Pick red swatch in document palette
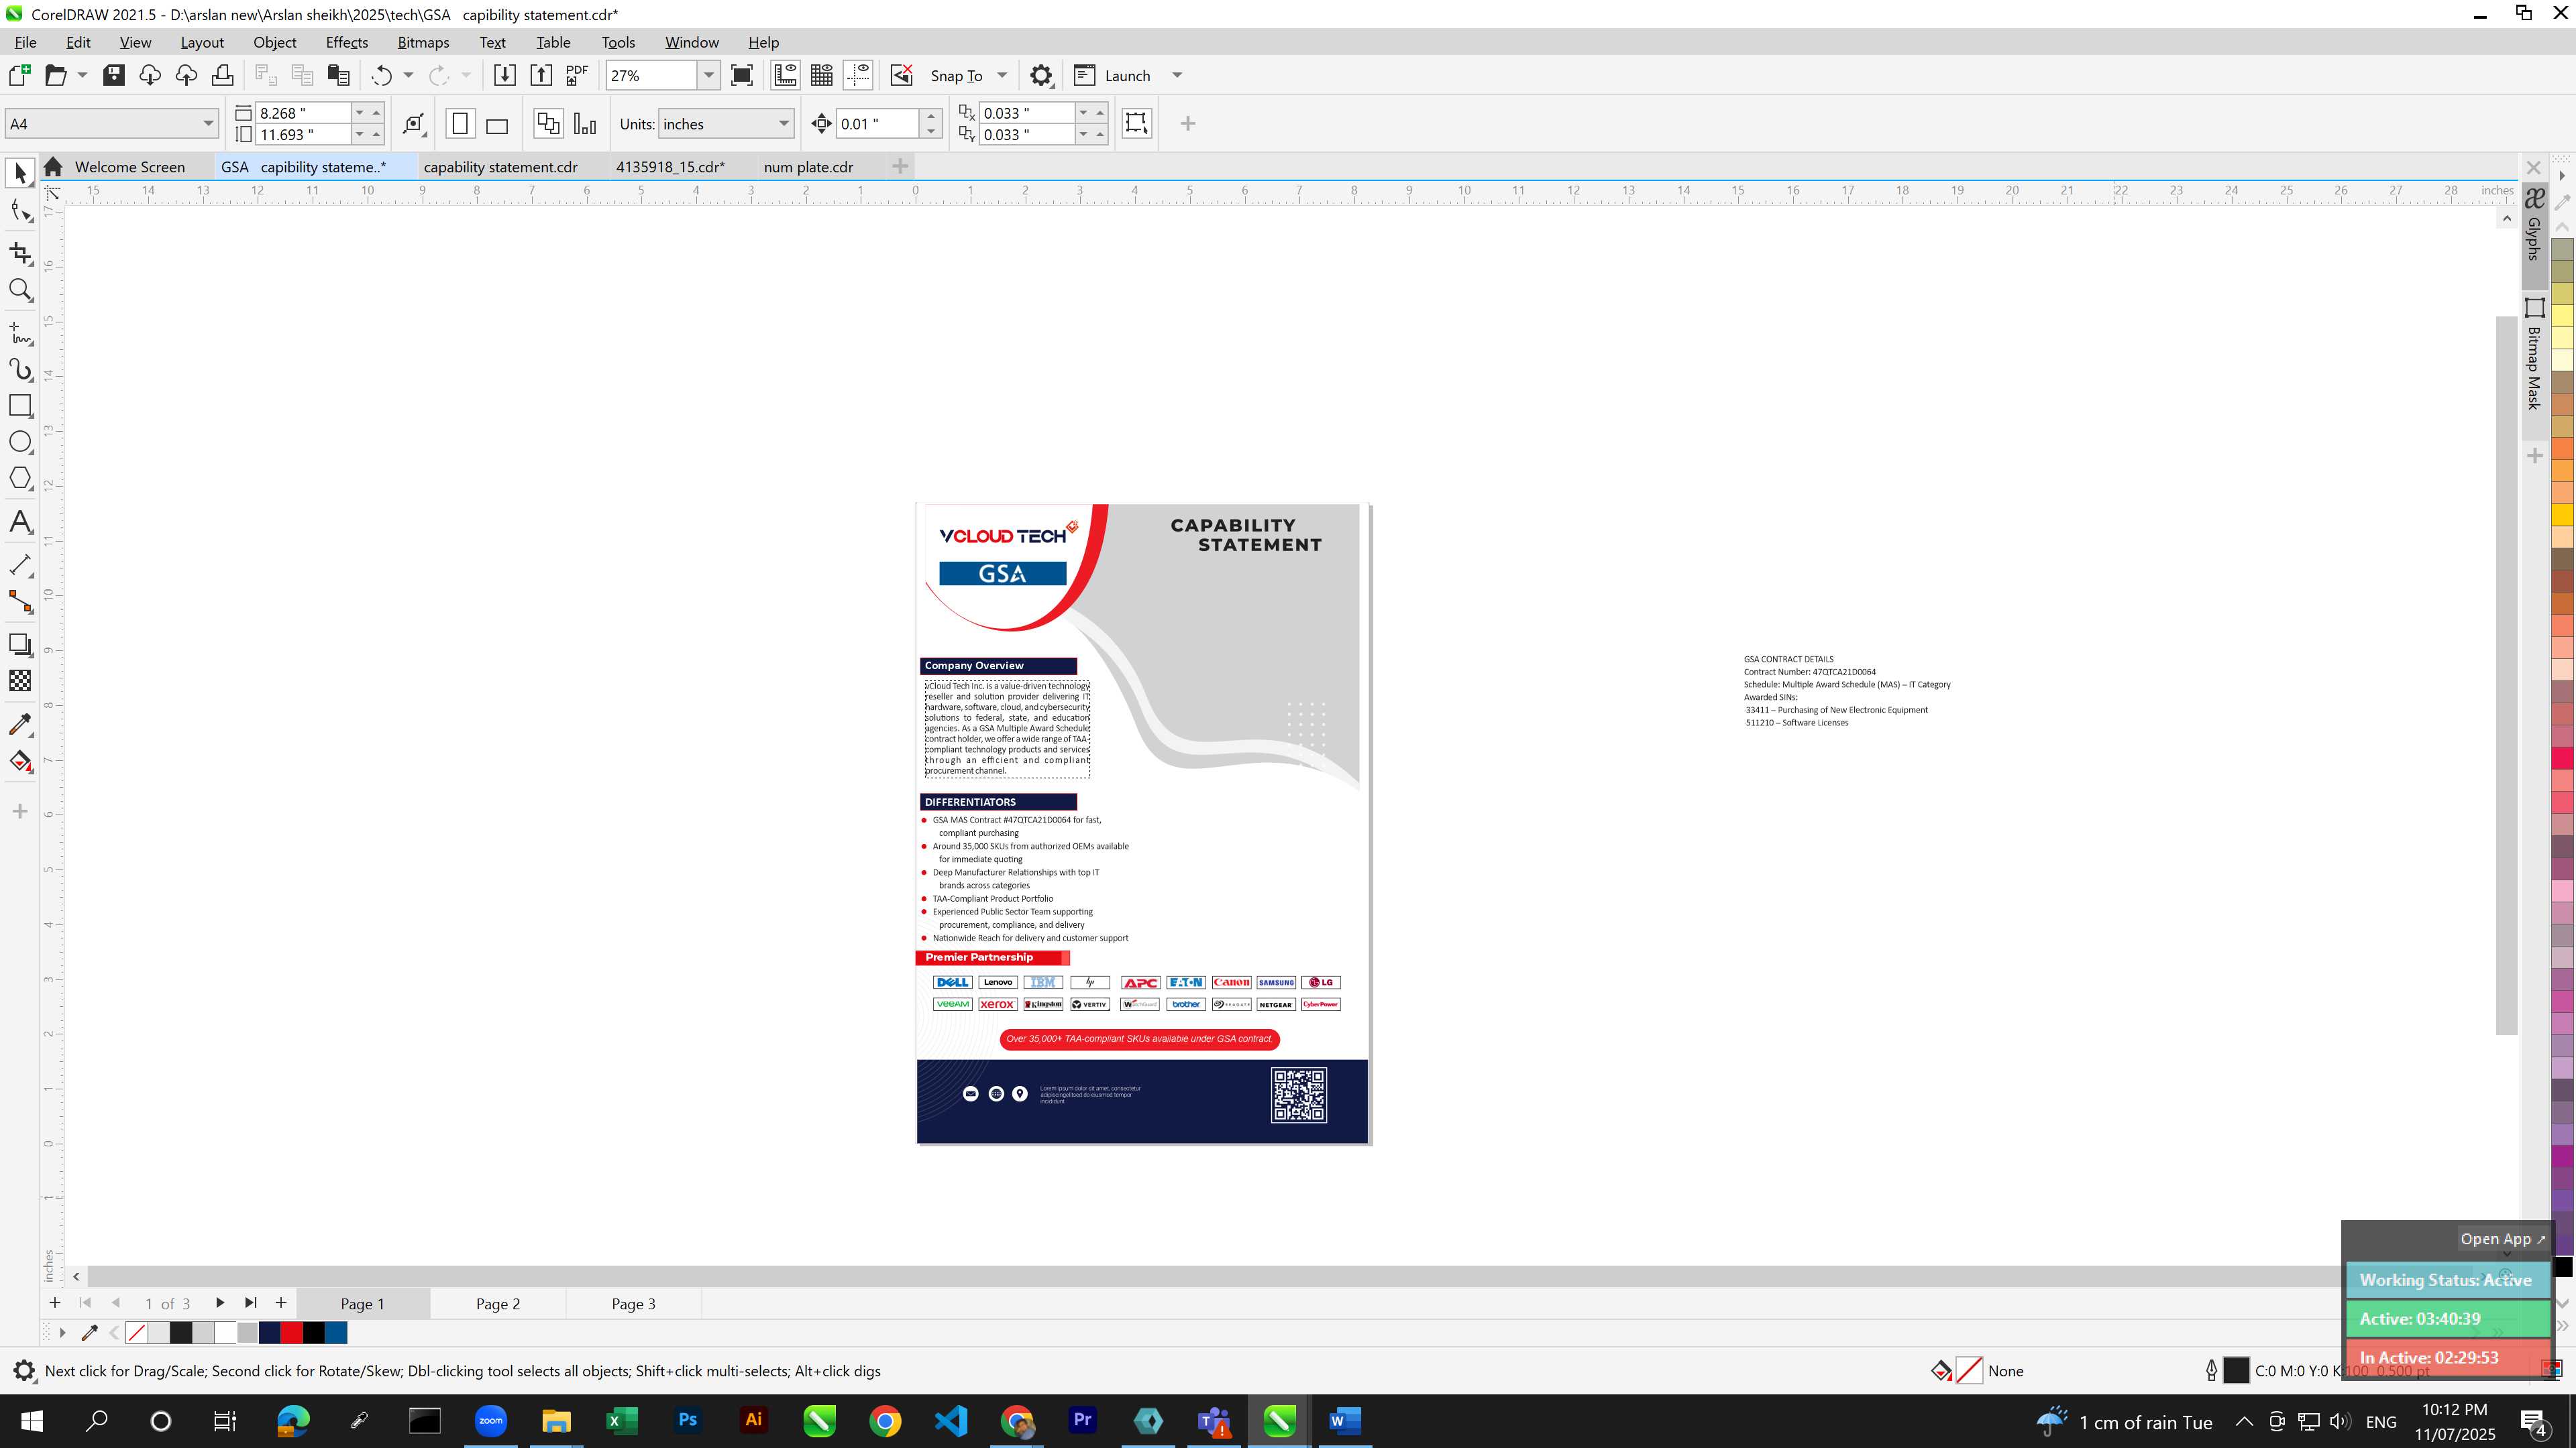 tap(291, 1333)
